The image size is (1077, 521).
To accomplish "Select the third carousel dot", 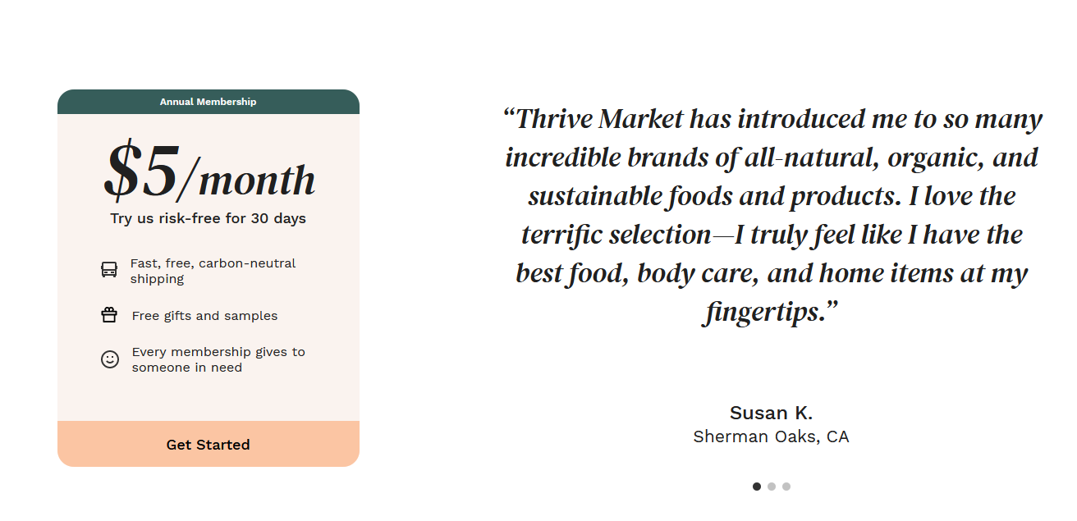I will pyautogui.click(x=786, y=487).
